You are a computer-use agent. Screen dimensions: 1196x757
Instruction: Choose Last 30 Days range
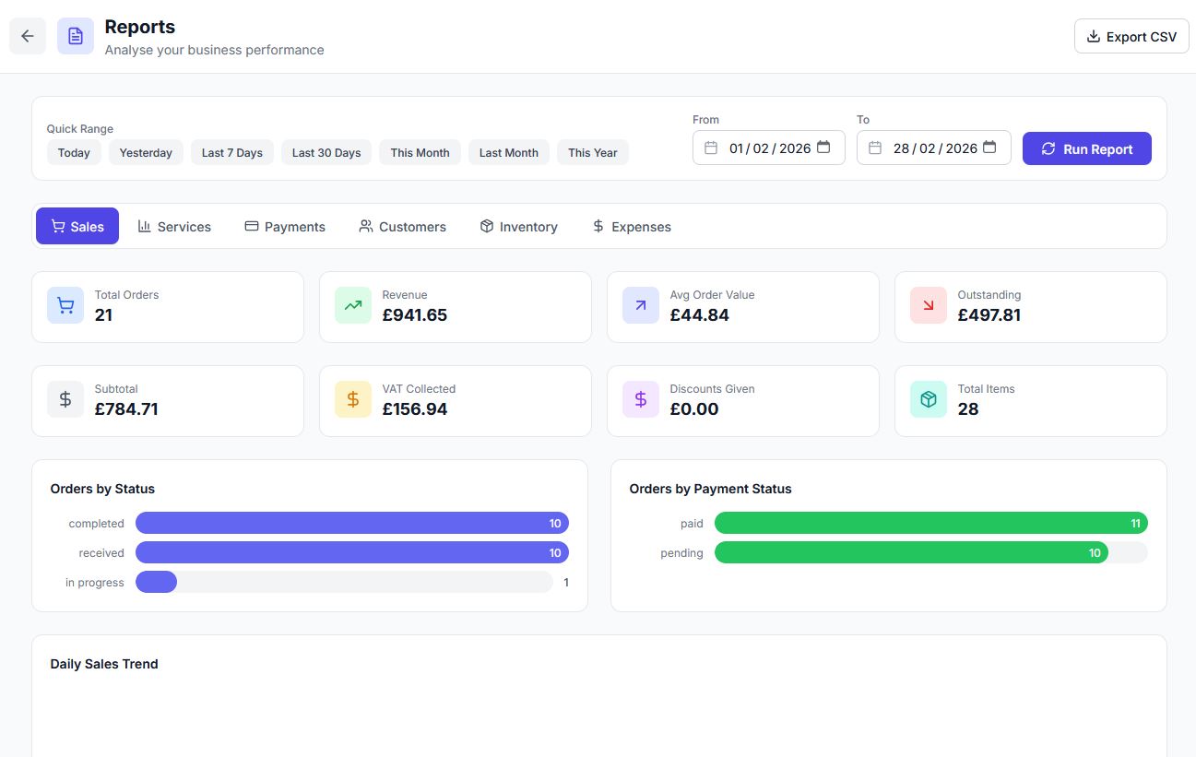tap(326, 152)
